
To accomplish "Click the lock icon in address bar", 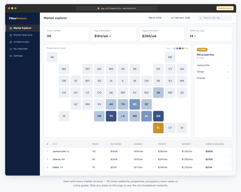I will tap(99, 8).
